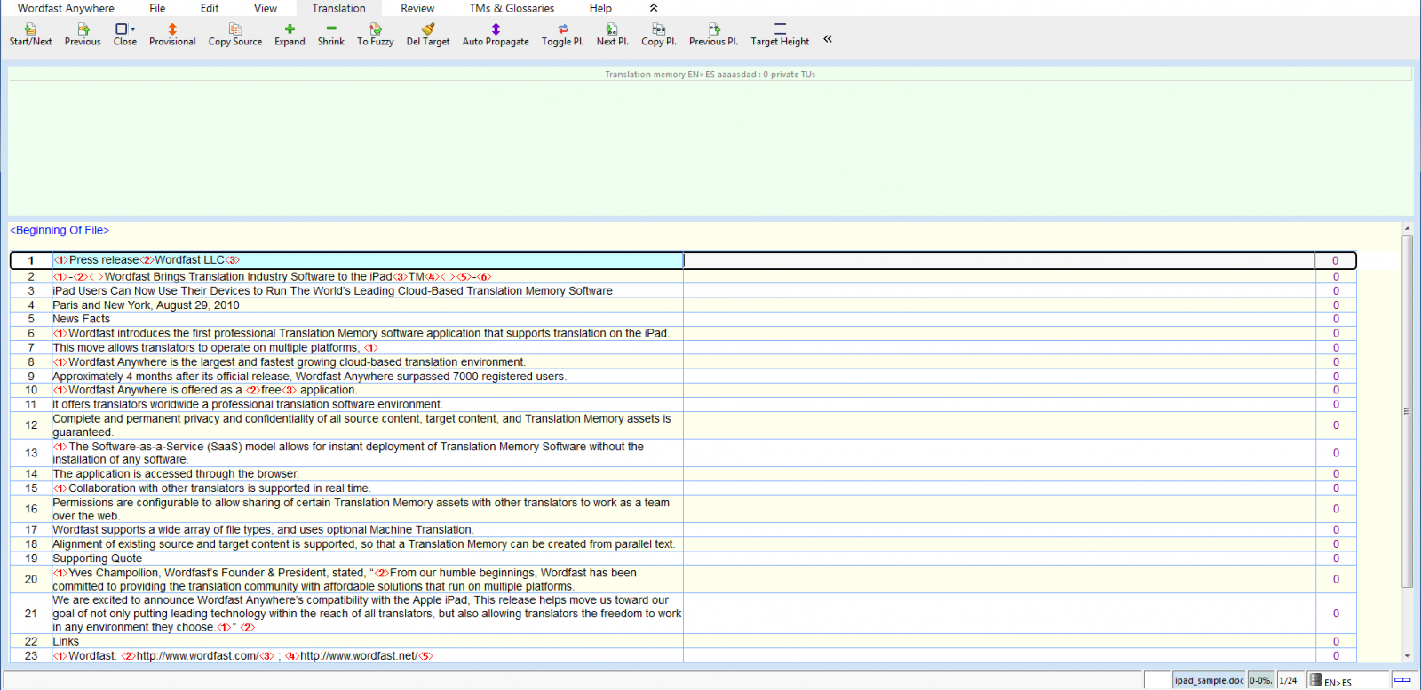1421x690 pixels.
Task: Collapse the ribbon using the double chevron
Action: pos(654,8)
